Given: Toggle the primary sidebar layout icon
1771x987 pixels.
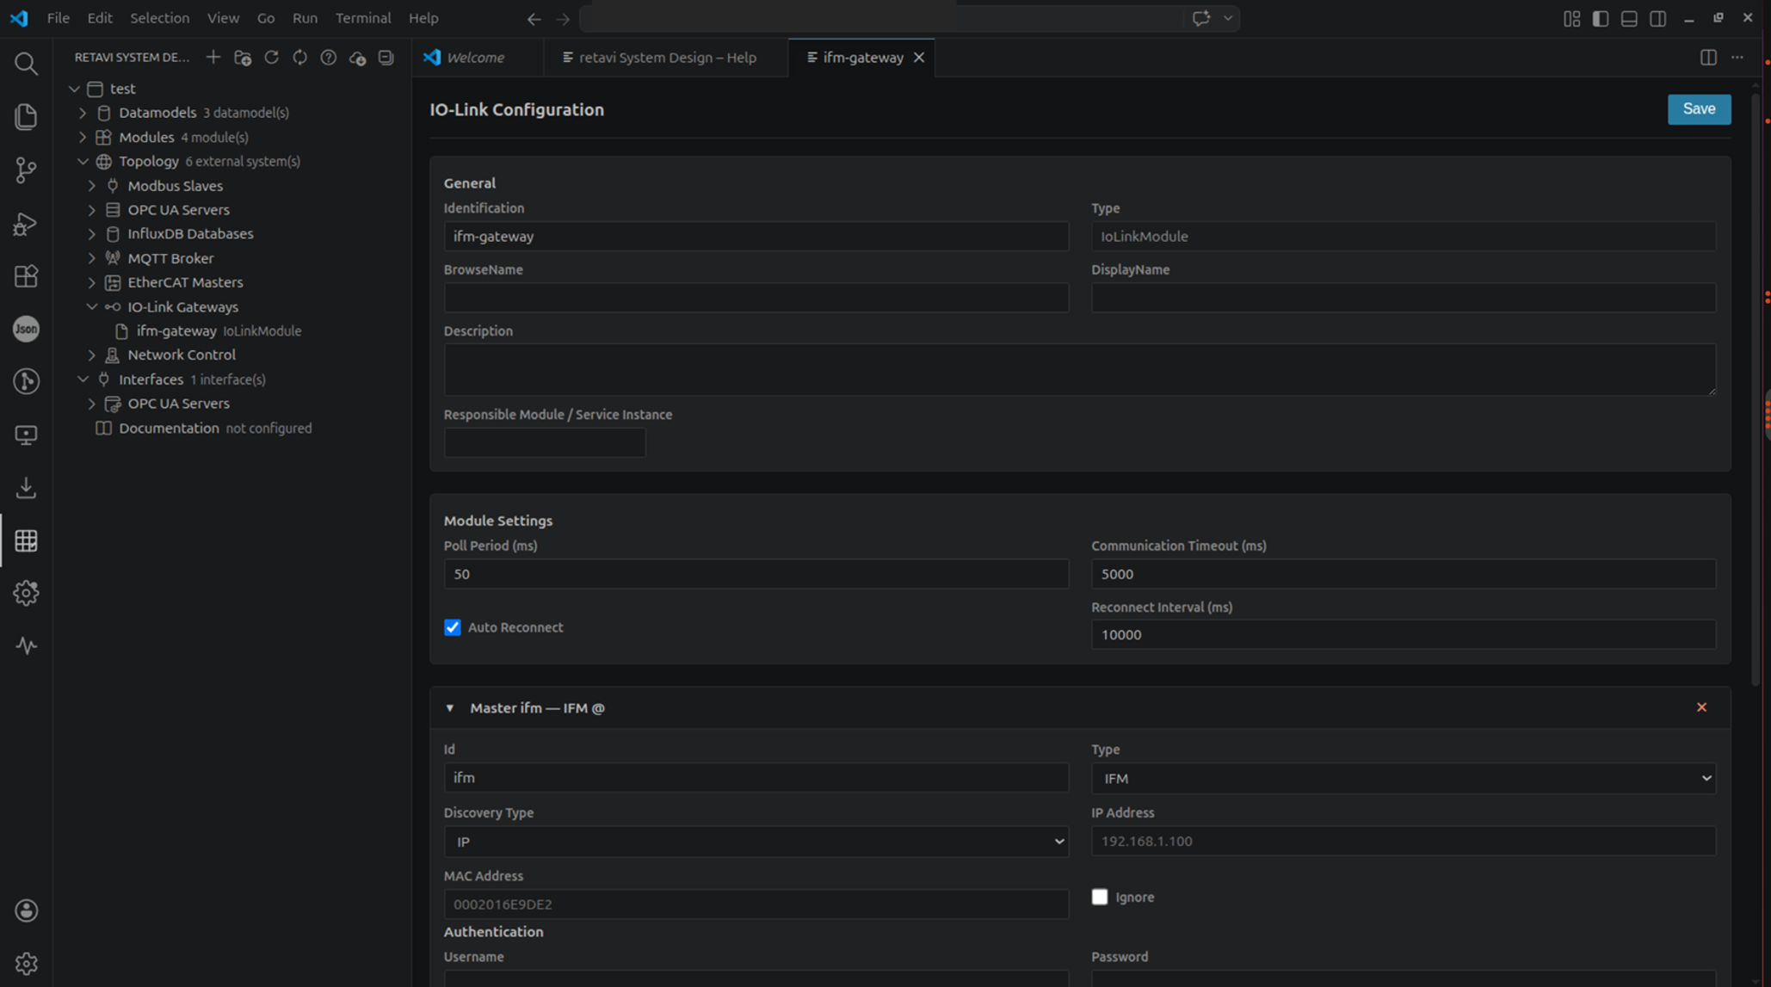Looking at the screenshot, I should tap(1601, 18).
